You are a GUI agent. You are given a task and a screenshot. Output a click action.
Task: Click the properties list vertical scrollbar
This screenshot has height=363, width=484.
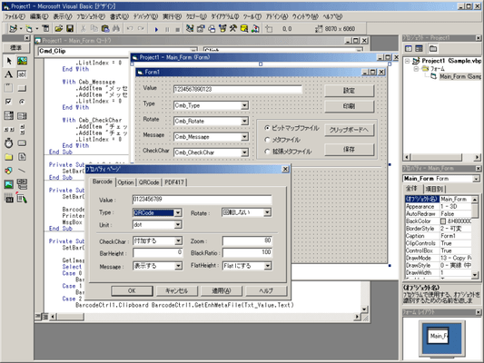pos(475,236)
